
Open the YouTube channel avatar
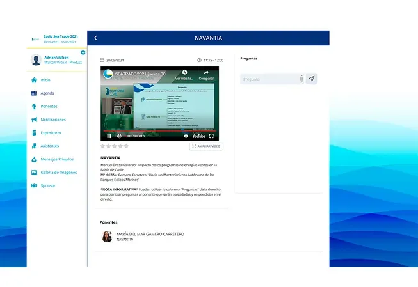point(108,74)
